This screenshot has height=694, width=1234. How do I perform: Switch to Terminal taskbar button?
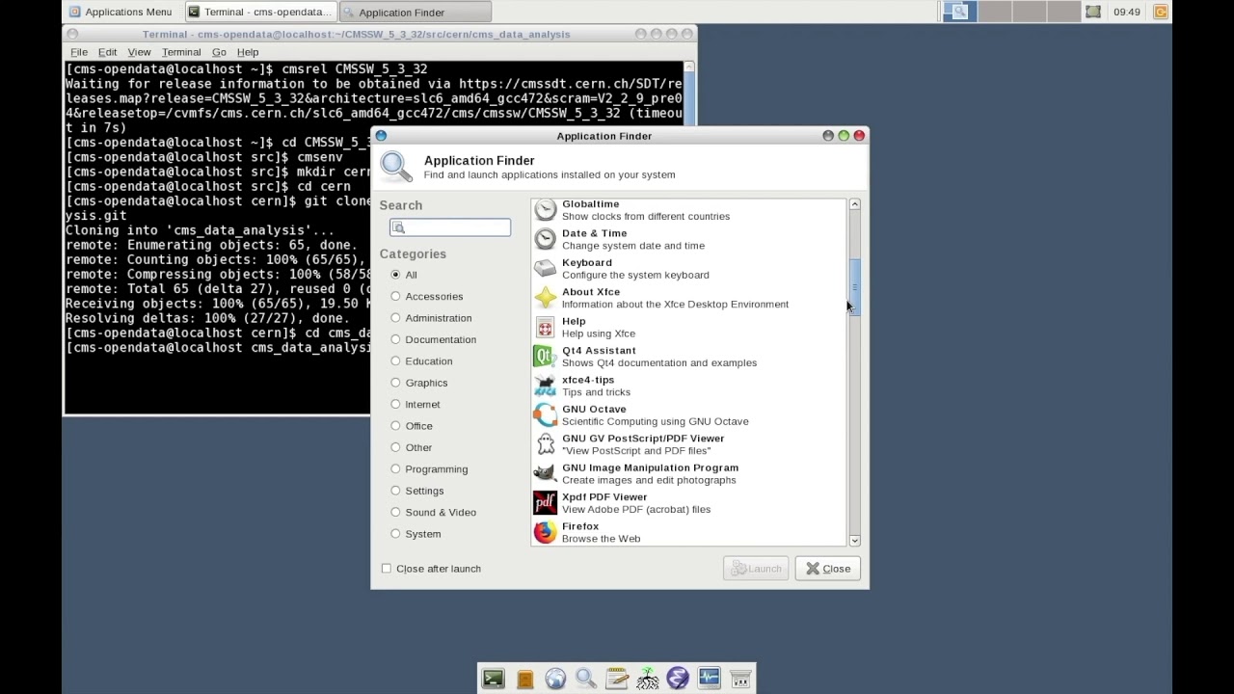[x=259, y=12]
